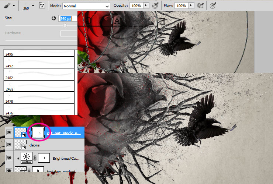Select brush preset 2476
This screenshot has width=273, height=184.
[x=39, y=109]
